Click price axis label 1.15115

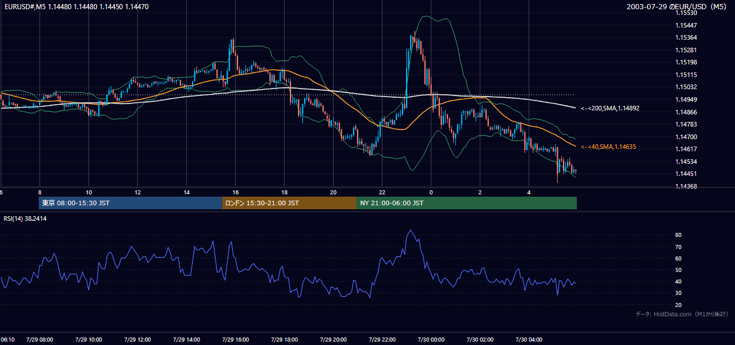(x=687, y=75)
